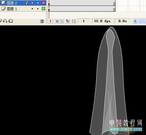
Task: Click the current frame number 1
Action: (x=84, y=21)
